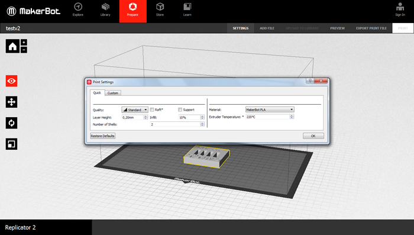Click Preview
The height and width of the screenshot is (235, 414).
tap(338, 28)
